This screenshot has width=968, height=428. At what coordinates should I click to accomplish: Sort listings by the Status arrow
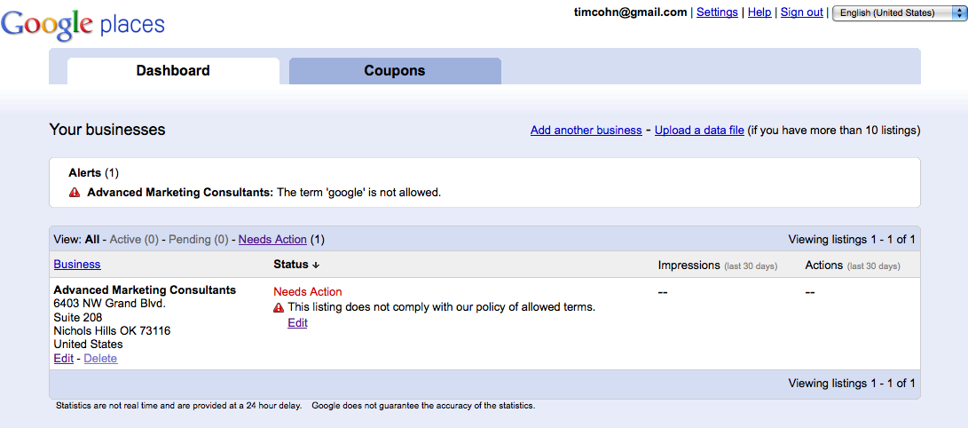(x=315, y=265)
